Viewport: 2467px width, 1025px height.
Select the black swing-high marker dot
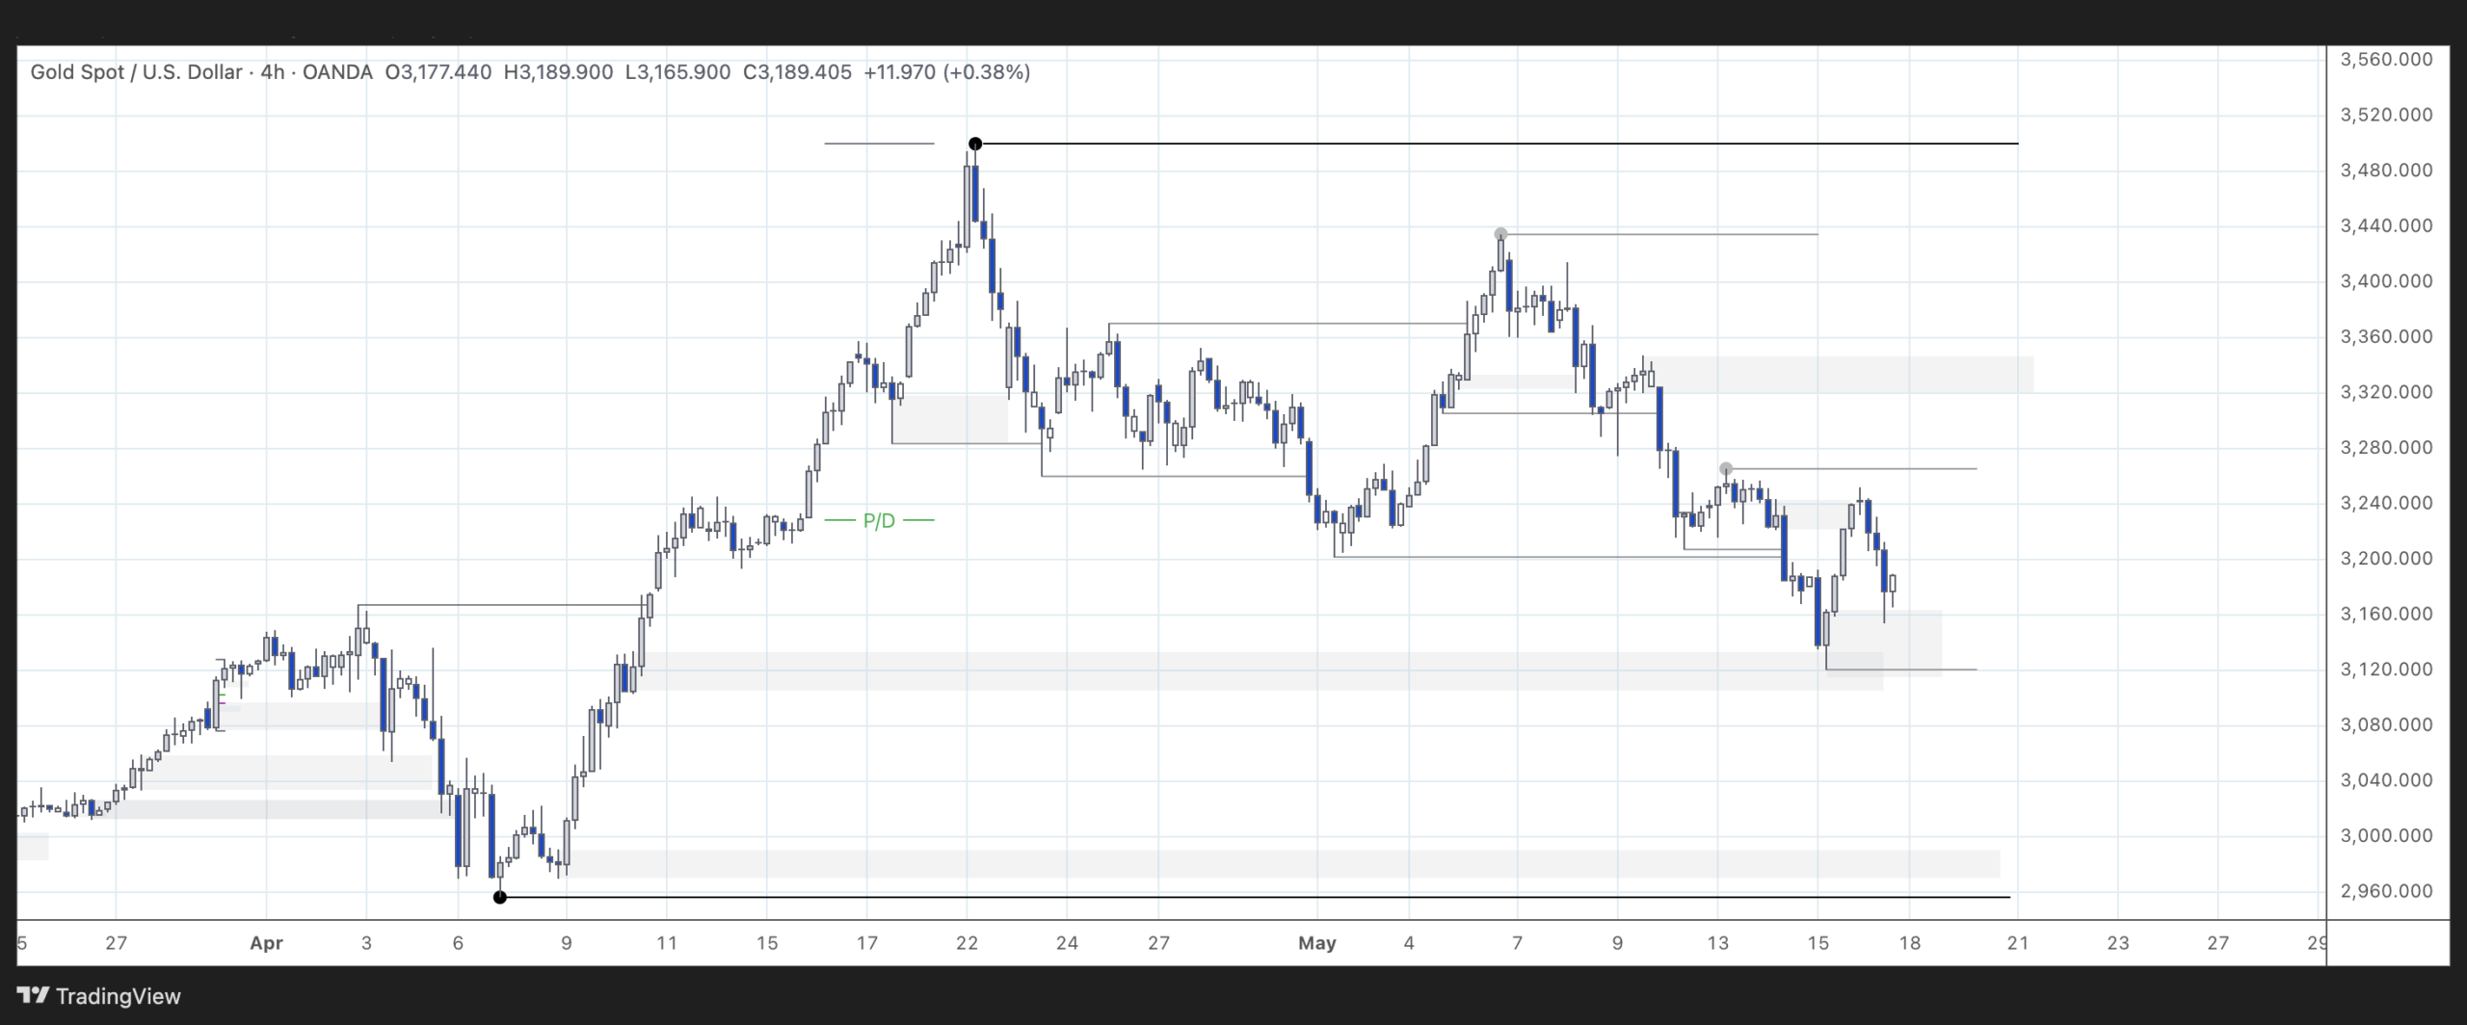click(x=975, y=144)
